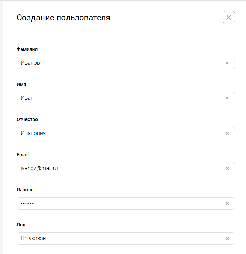Clear the Имя field value
246x254 pixels.
tap(227, 98)
